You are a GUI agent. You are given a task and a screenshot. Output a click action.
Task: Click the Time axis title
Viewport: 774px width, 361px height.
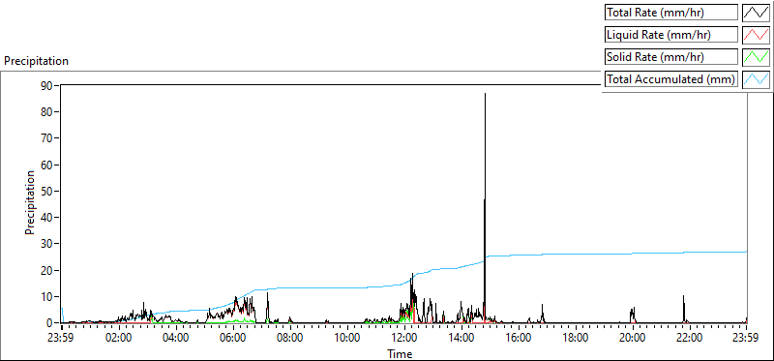pos(400,353)
